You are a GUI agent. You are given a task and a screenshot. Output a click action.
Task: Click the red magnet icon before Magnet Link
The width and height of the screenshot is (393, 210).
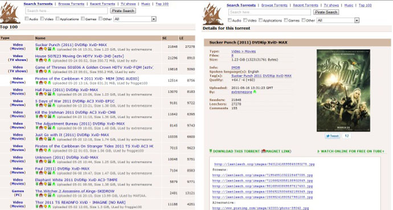(263, 151)
